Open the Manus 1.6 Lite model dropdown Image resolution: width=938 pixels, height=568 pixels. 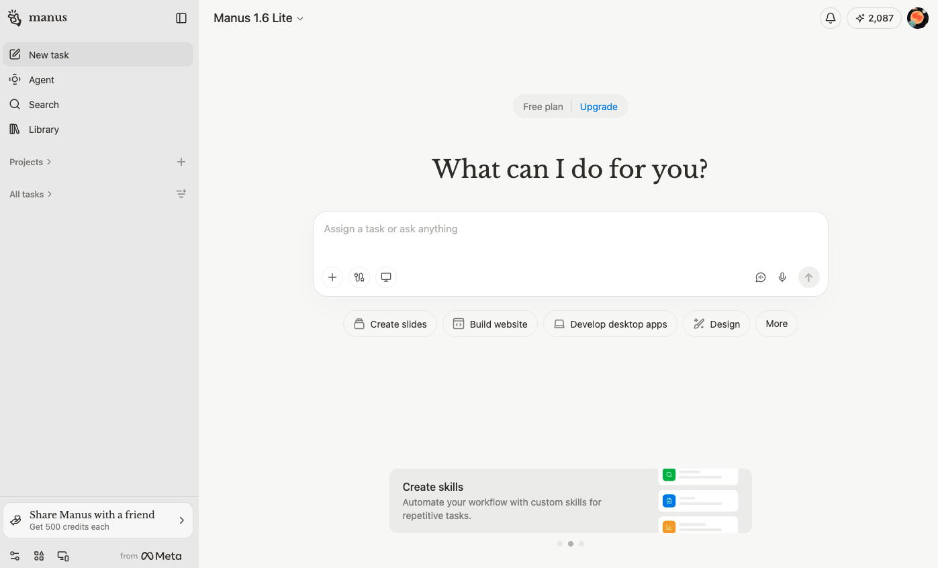pyautogui.click(x=259, y=18)
